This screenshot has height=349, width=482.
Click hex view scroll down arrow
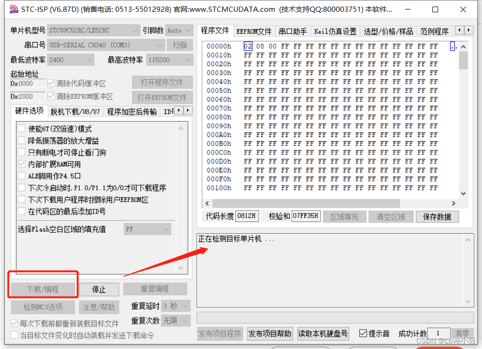(464, 194)
